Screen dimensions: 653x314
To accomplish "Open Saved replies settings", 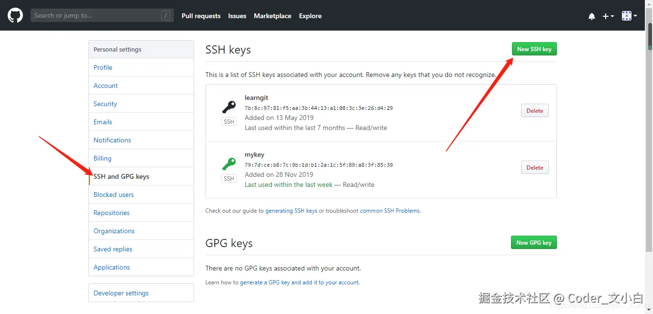I will pyautogui.click(x=141, y=249).
